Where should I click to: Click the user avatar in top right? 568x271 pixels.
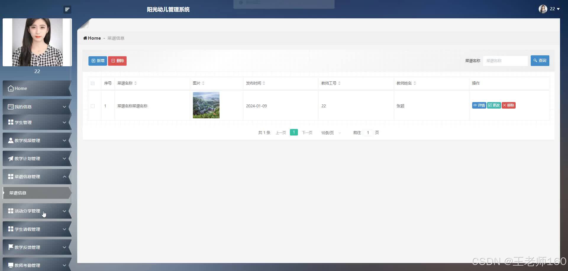point(543,9)
